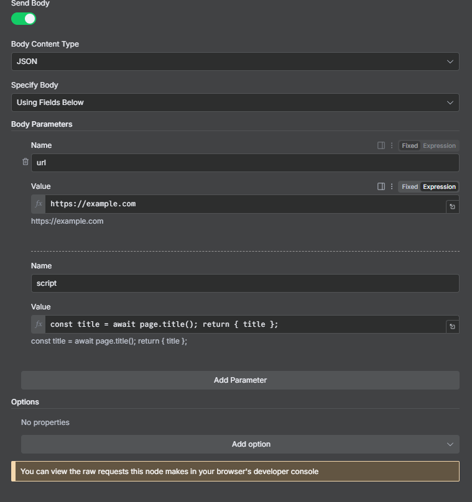The height and width of the screenshot is (502, 472).
Task: Click into the script parameter name field
Action: click(245, 283)
